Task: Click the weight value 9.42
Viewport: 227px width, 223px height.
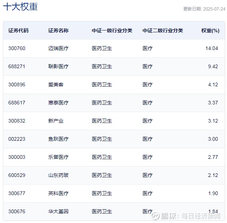Action: (213, 66)
